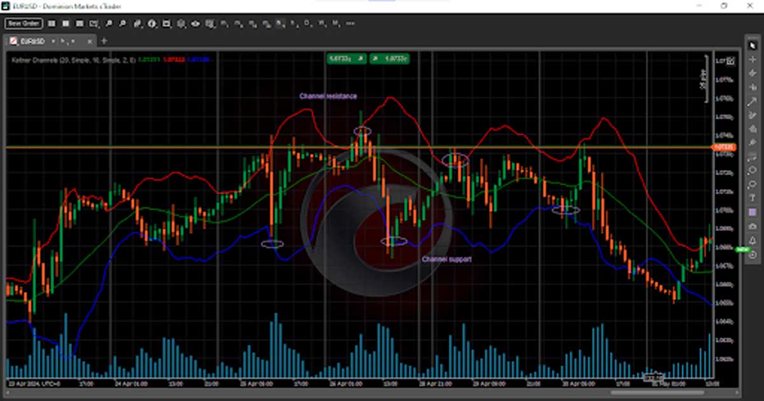
Task: Expand the toolbar overflow ellipsis menu
Action: 350,24
